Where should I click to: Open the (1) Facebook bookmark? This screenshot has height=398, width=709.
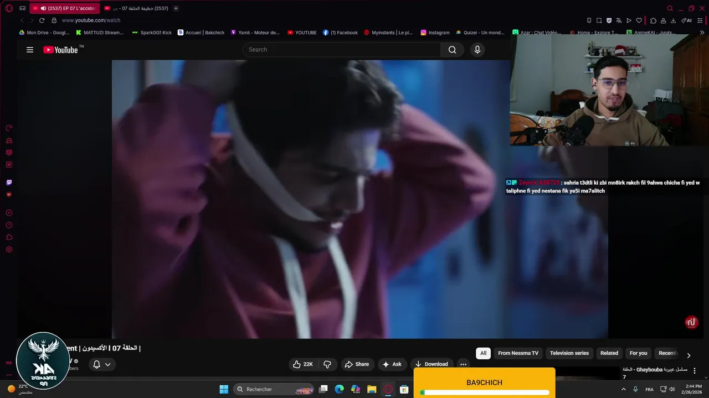pos(341,33)
